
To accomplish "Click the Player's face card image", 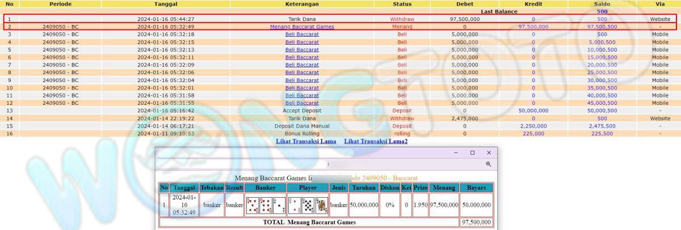I will click(321, 205).
